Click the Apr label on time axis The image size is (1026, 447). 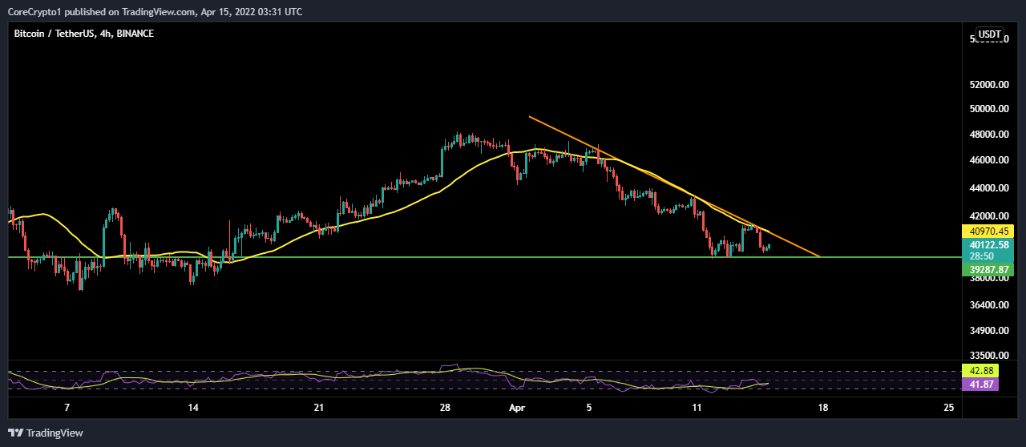517,408
